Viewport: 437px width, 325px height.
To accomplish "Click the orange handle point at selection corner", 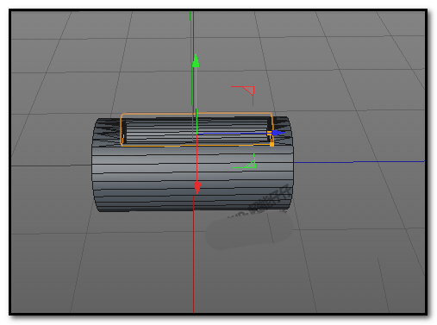I will point(272,145).
